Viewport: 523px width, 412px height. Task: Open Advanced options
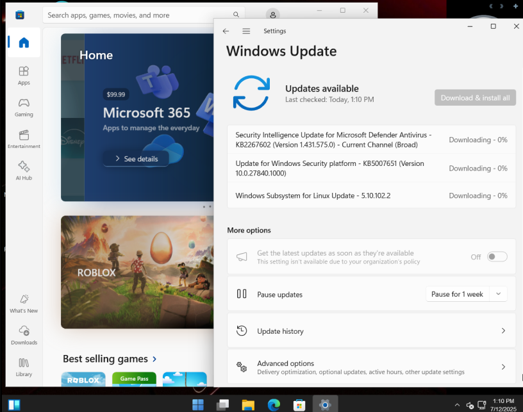click(371, 367)
